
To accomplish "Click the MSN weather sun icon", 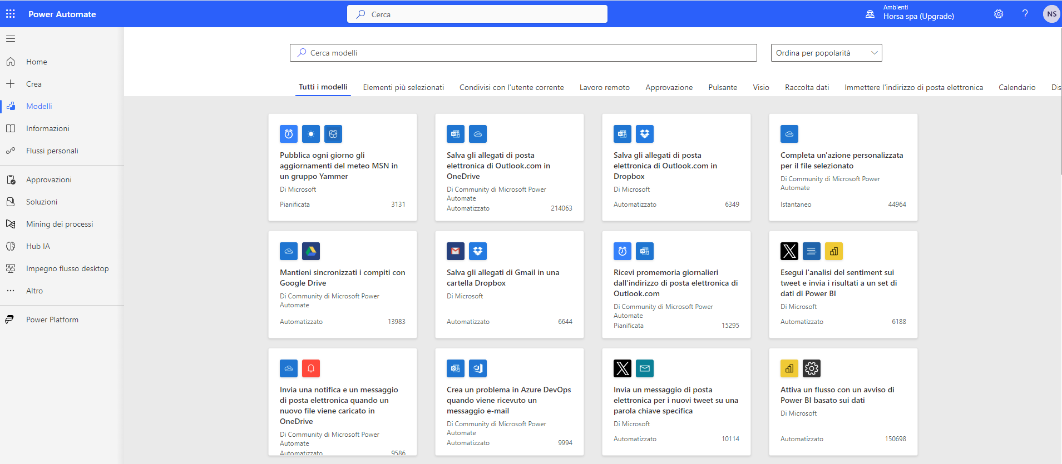I will click(311, 134).
